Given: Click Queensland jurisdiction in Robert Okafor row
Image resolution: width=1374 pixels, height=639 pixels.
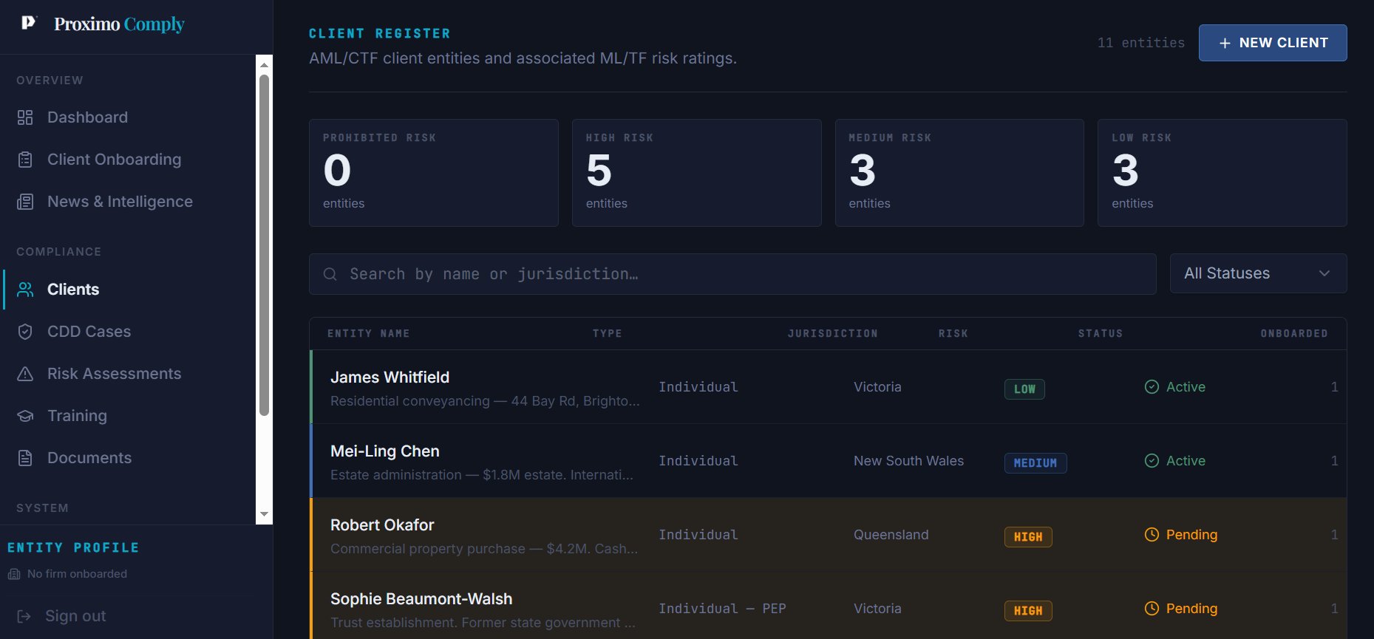Looking at the screenshot, I should (891, 534).
